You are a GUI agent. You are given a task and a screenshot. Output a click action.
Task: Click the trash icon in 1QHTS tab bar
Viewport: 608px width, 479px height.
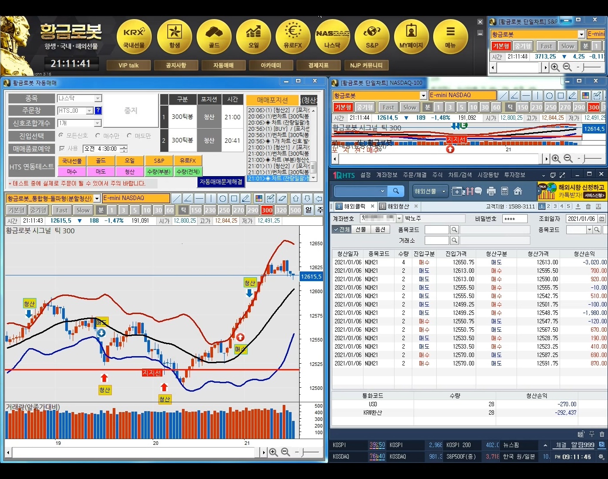[588, 206]
